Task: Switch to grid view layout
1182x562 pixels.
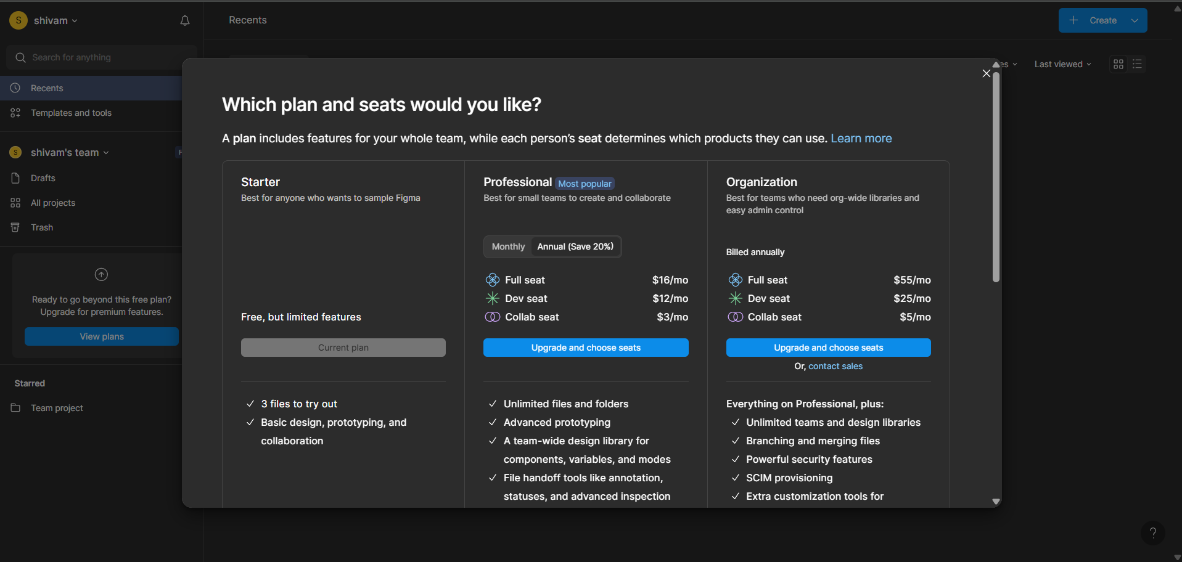Action: 1118,64
